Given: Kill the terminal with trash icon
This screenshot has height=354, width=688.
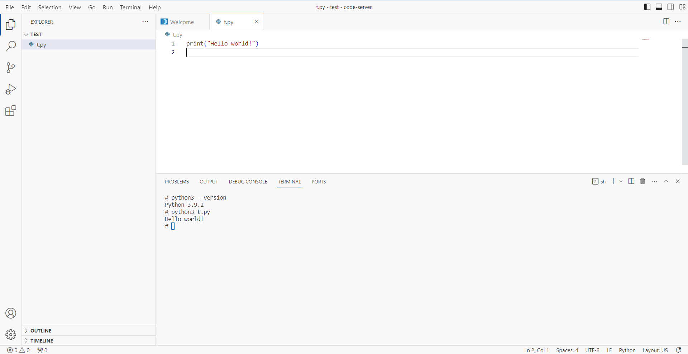Looking at the screenshot, I should (x=642, y=181).
